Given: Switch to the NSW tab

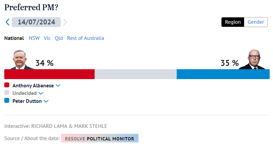Looking at the screenshot, I should tap(34, 38).
